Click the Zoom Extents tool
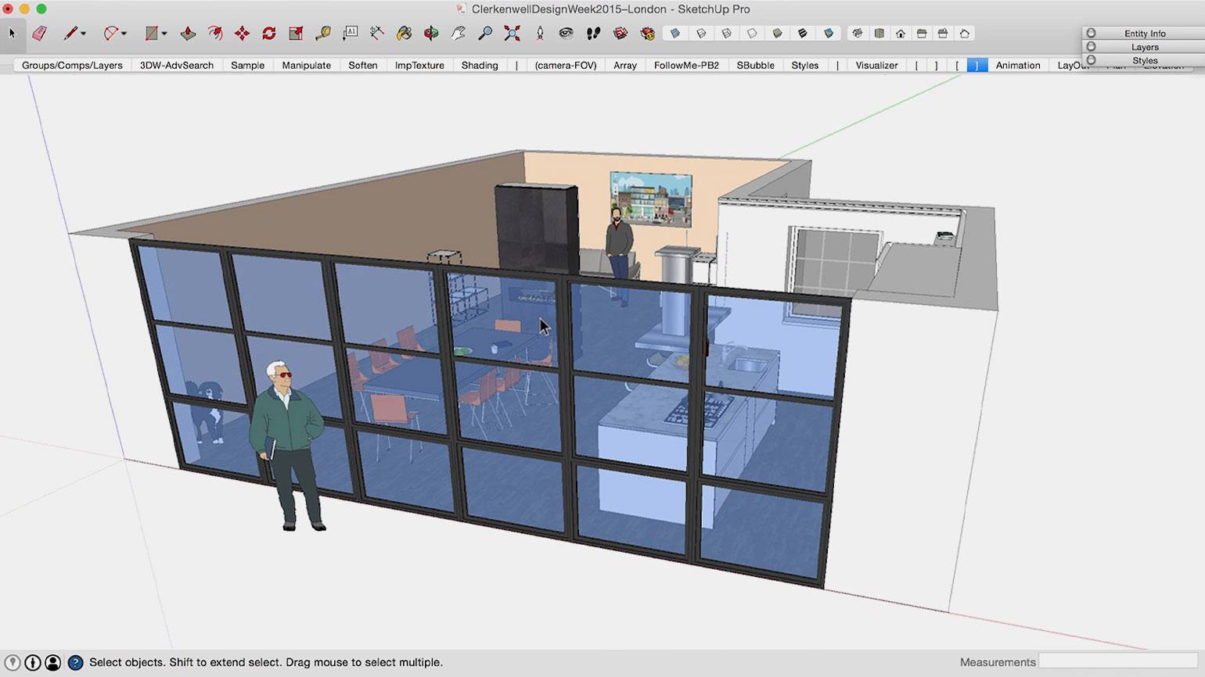Image resolution: width=1205 pixels, height=677 pixels. pos(512,33)
